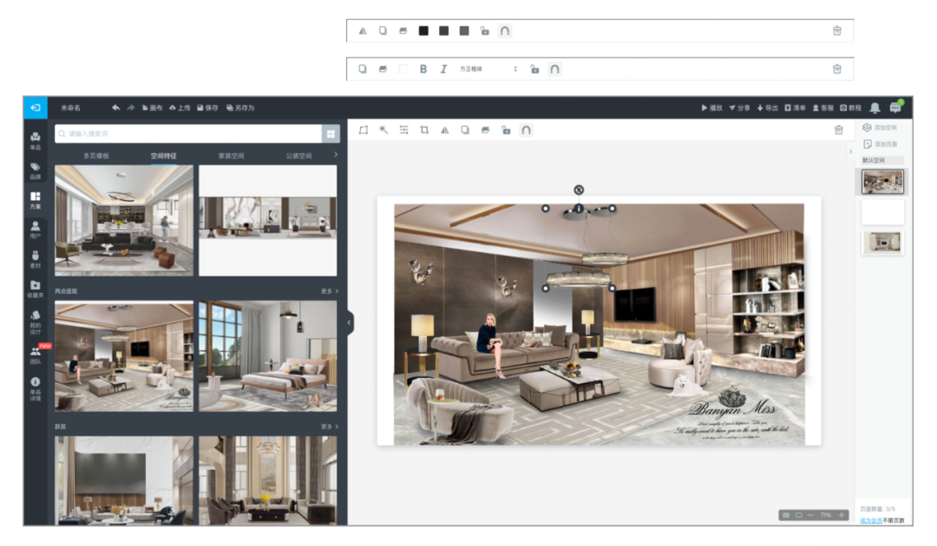Zoom in with the plus button

pyautogui.click(x=842, y=515)
